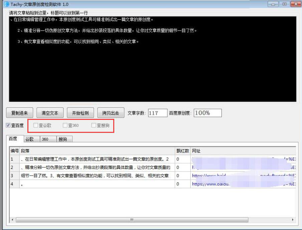302x230 pixels.
Task: Click the 百度原创度 field showing 100%
Action: coord(208,113)
